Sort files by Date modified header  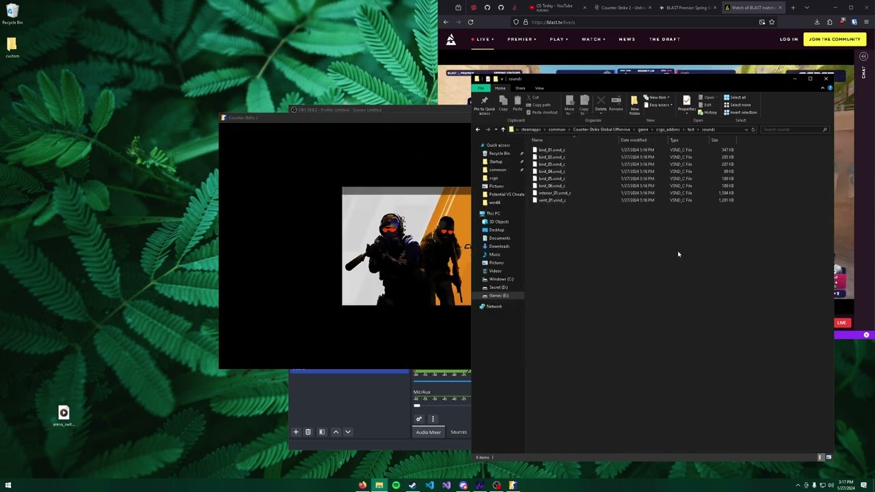point(643,140)
